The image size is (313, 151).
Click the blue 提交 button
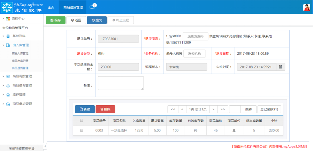[x=97, y=20]
